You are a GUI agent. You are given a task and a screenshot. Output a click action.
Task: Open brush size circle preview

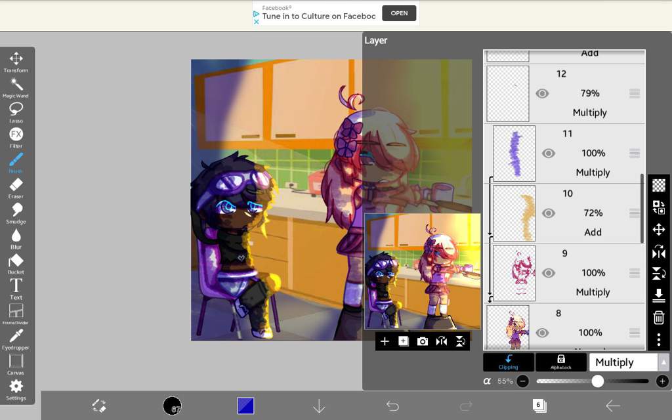tap(173, 406)
